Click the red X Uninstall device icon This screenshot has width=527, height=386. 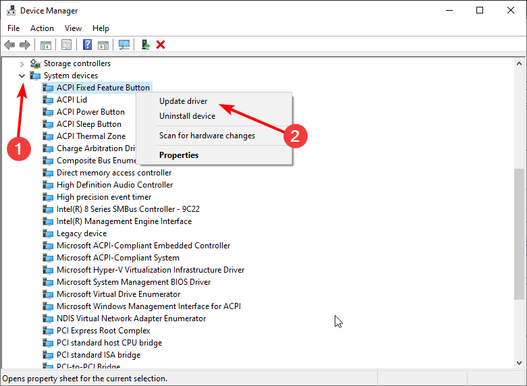(x=161, y=45)
